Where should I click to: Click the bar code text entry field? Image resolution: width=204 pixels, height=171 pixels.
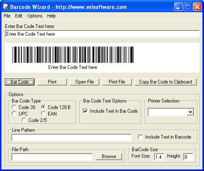pos(102,34)
